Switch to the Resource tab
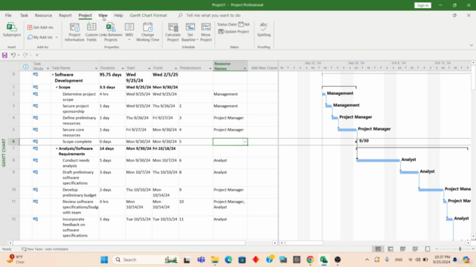The image size is (476, 267). click(x=43, y=15)
